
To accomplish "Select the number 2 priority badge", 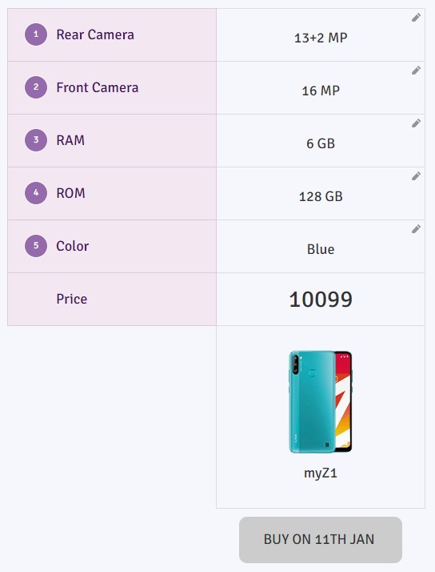I will (36, 87).
